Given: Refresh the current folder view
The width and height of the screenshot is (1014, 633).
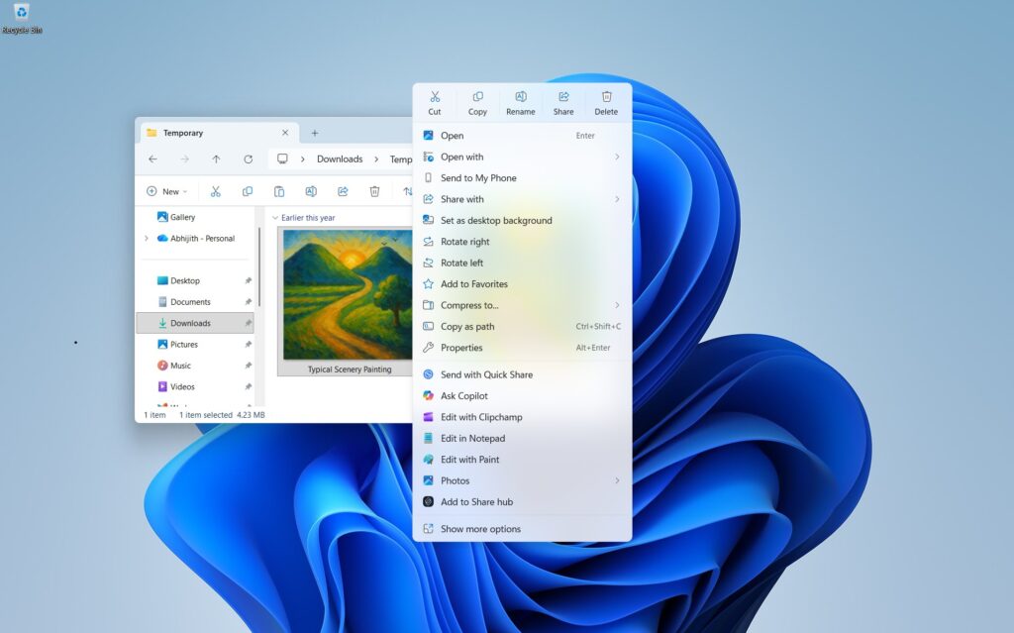Looking at the screenshot, I should [x=247, y=158].
